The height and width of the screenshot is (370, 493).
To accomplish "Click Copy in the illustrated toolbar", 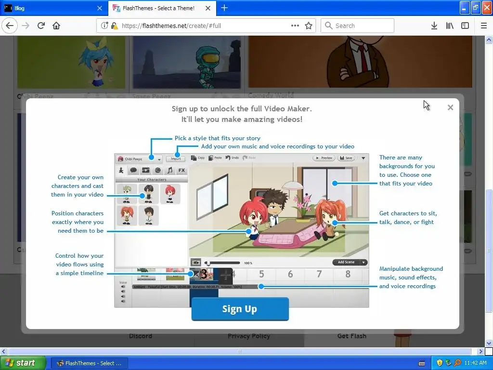I will tap(198, 158).
